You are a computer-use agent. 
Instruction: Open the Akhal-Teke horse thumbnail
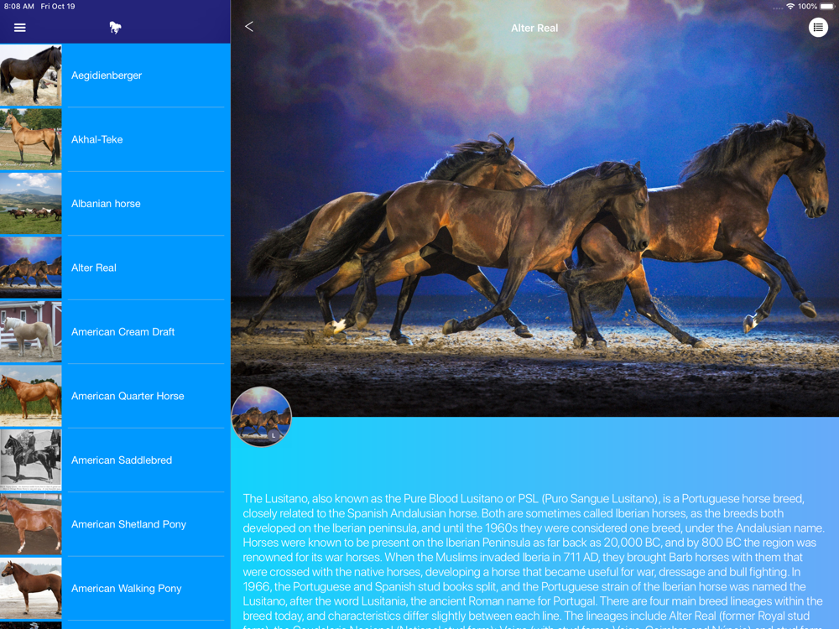(x=30, y=139)
